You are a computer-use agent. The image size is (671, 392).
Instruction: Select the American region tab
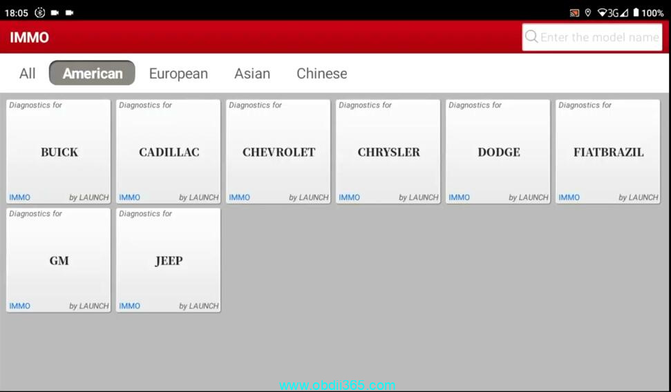click(92, 73)
